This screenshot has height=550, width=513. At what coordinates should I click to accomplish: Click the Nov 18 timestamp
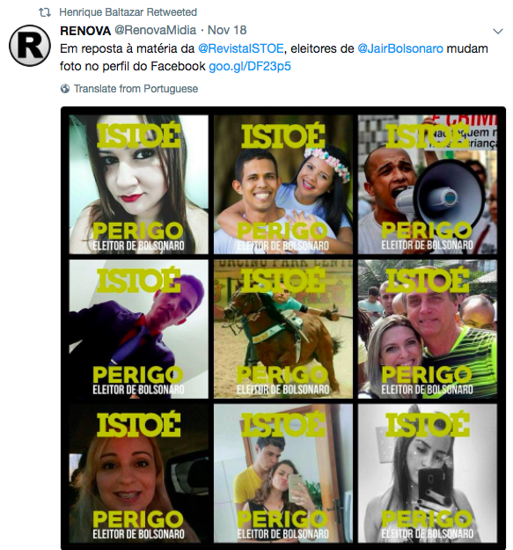(x=227, y=30)
